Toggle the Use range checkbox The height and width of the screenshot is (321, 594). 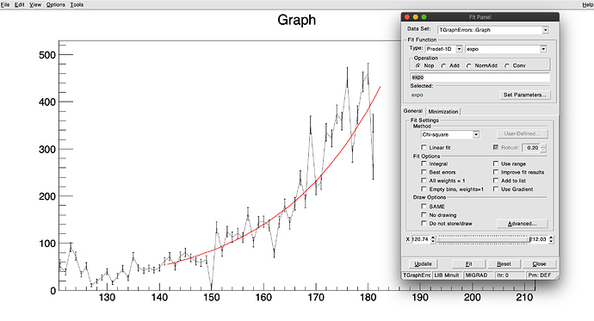pyautogui.click(x=496, y=164)
